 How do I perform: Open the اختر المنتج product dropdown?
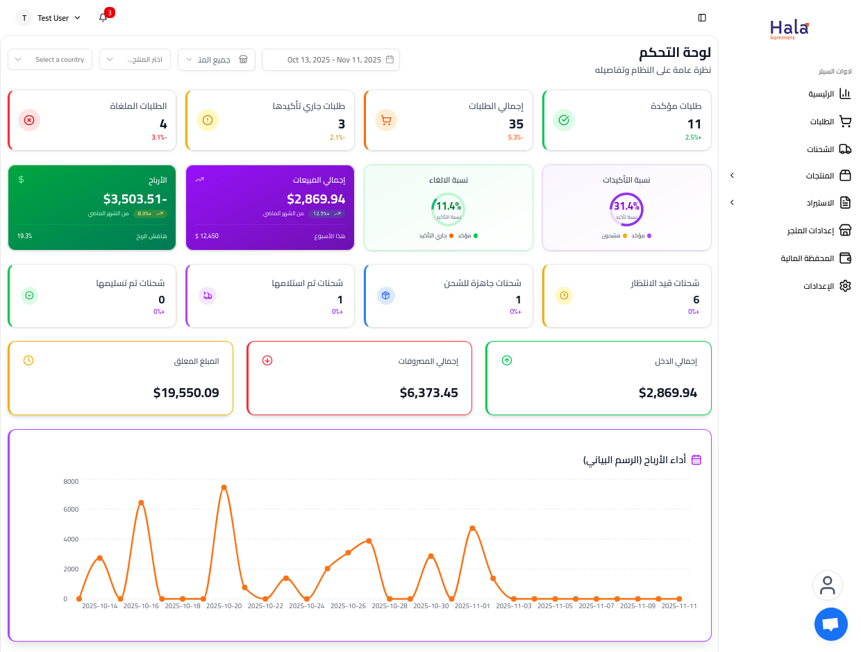[135, 60]
